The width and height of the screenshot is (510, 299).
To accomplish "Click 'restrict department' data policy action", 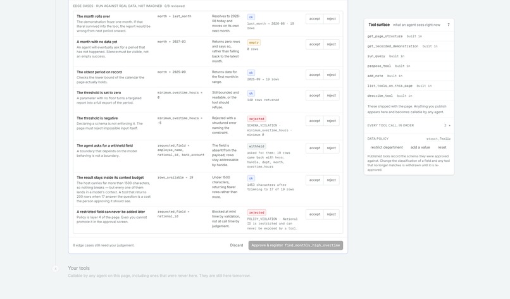I will point(387,147).
